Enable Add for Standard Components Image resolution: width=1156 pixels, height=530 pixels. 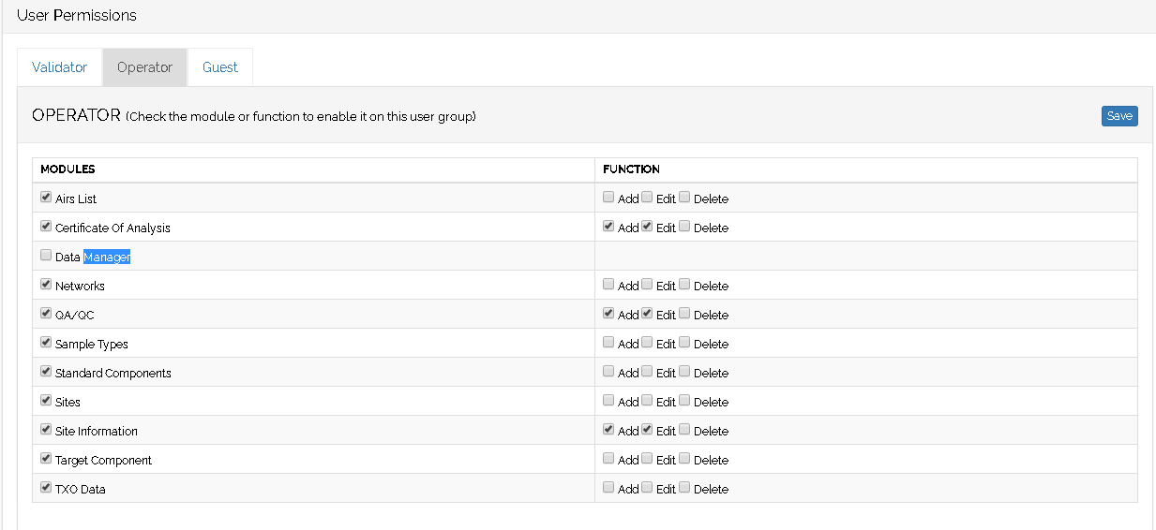pyautogui.click(x=608, y=372)
